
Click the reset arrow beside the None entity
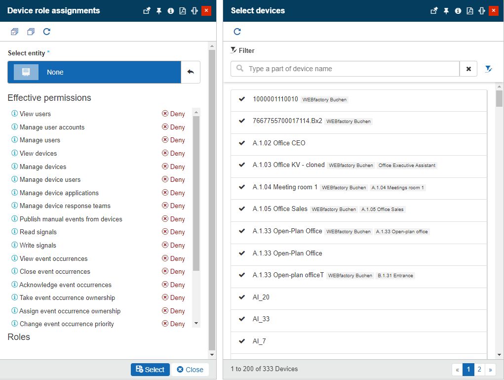(191, 72)
